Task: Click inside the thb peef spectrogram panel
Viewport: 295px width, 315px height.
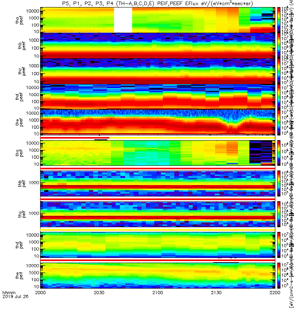Action: point(158,45)
